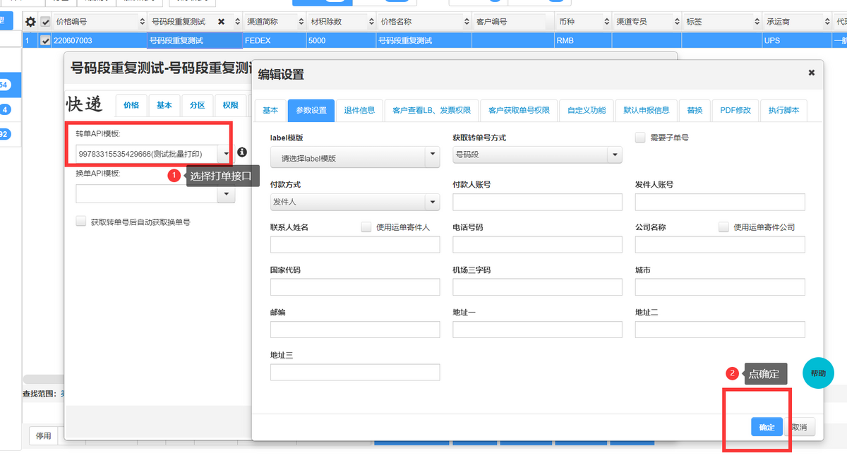Tick 获取转单号后自动获取换单号 checkbox
The image size is (847, 458).
coord(81,222)
